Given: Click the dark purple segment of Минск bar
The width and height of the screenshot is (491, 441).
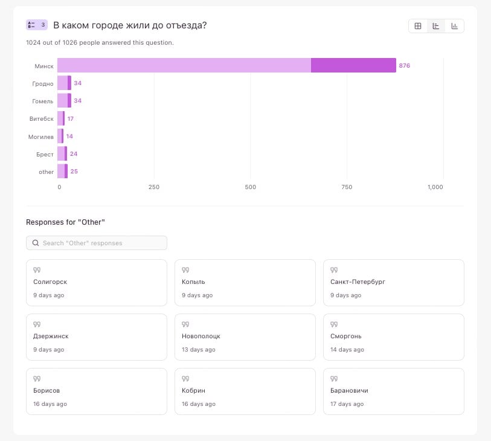Looking at the screenshot, I should pos(353,65).
